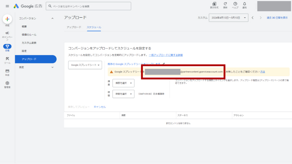Click the Google 広告 logo
292x164 pixels.
28,6
